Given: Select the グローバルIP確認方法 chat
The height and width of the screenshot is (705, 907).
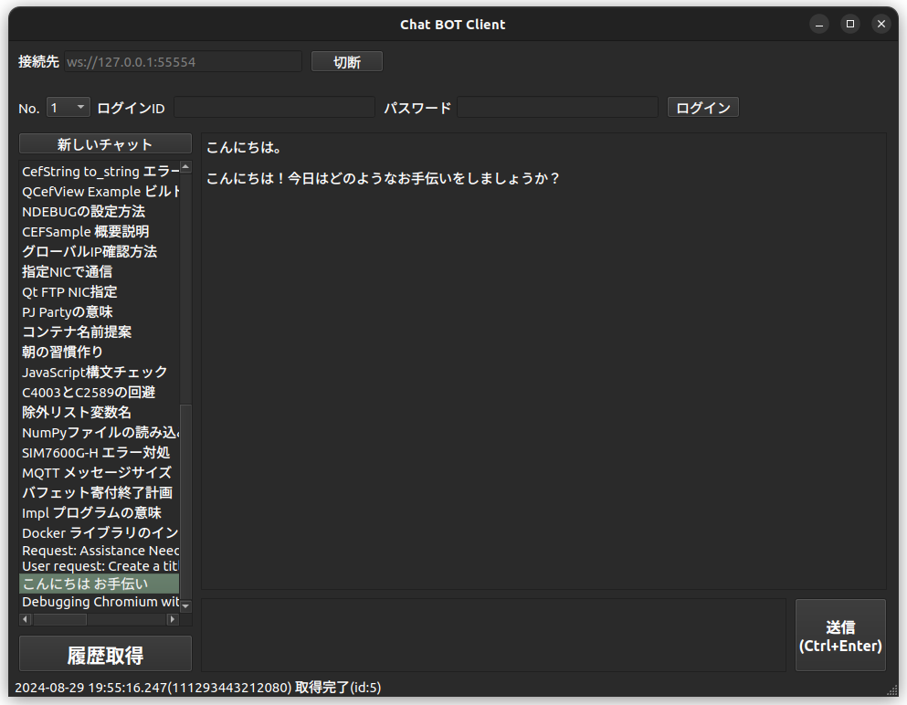Looking at the screenshot, I should point(90,251).
